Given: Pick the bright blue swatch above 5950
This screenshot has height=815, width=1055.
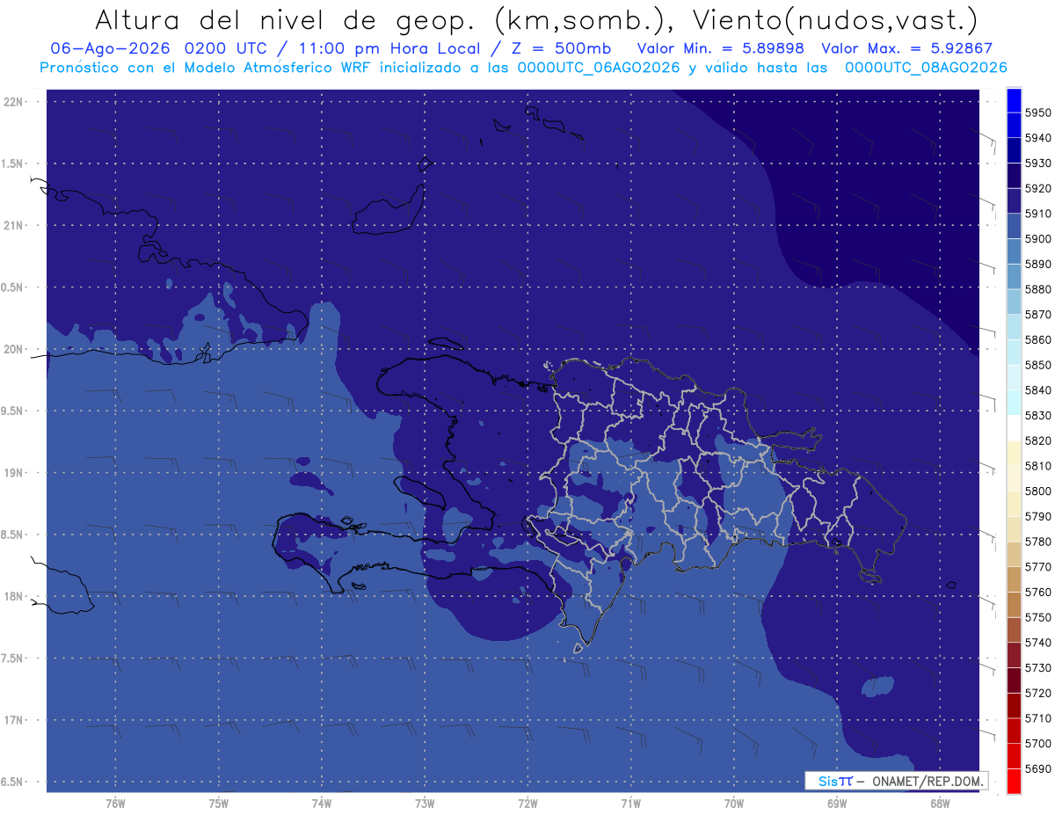Looking at the screenshot, I should click(1013, 100).
